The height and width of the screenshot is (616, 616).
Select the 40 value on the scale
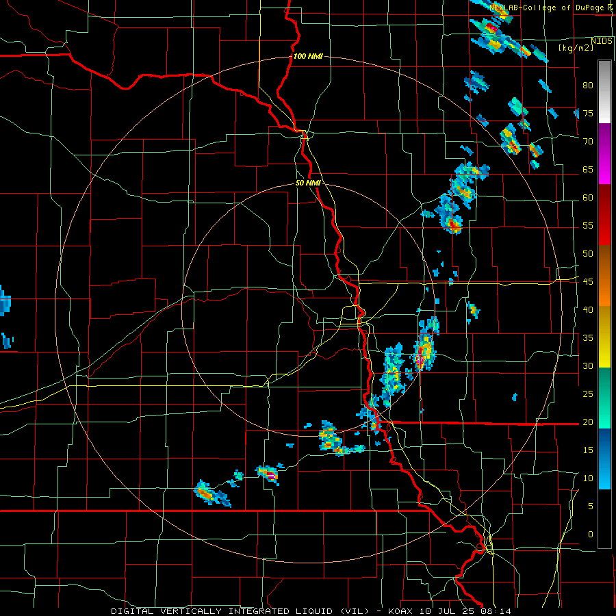[x=588, y=309]
